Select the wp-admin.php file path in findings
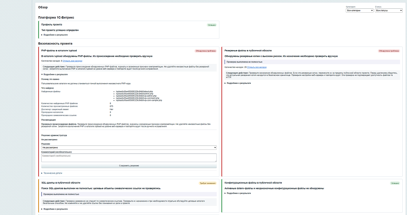 pos(136,96)
